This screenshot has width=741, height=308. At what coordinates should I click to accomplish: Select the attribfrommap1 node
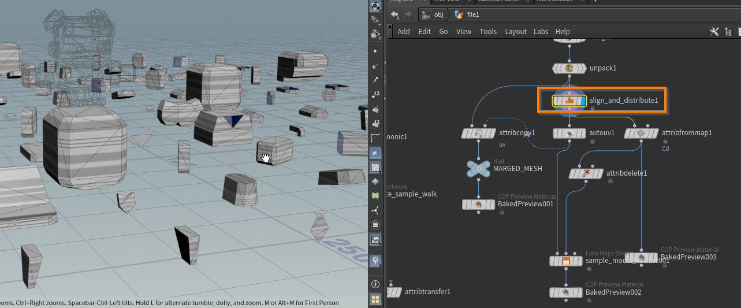[642, 133]
